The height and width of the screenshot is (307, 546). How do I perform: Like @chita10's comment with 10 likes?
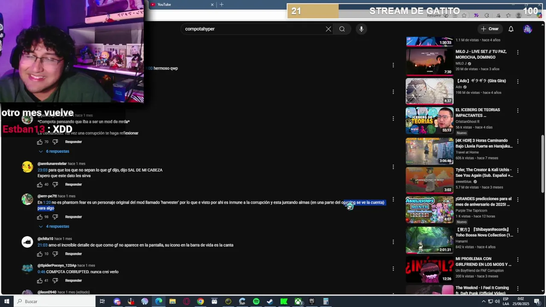(x=40, y=254)
